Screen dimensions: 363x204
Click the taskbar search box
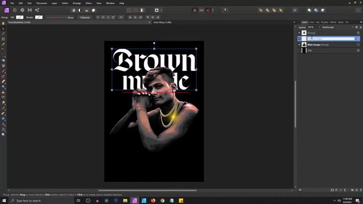point(41,201)
